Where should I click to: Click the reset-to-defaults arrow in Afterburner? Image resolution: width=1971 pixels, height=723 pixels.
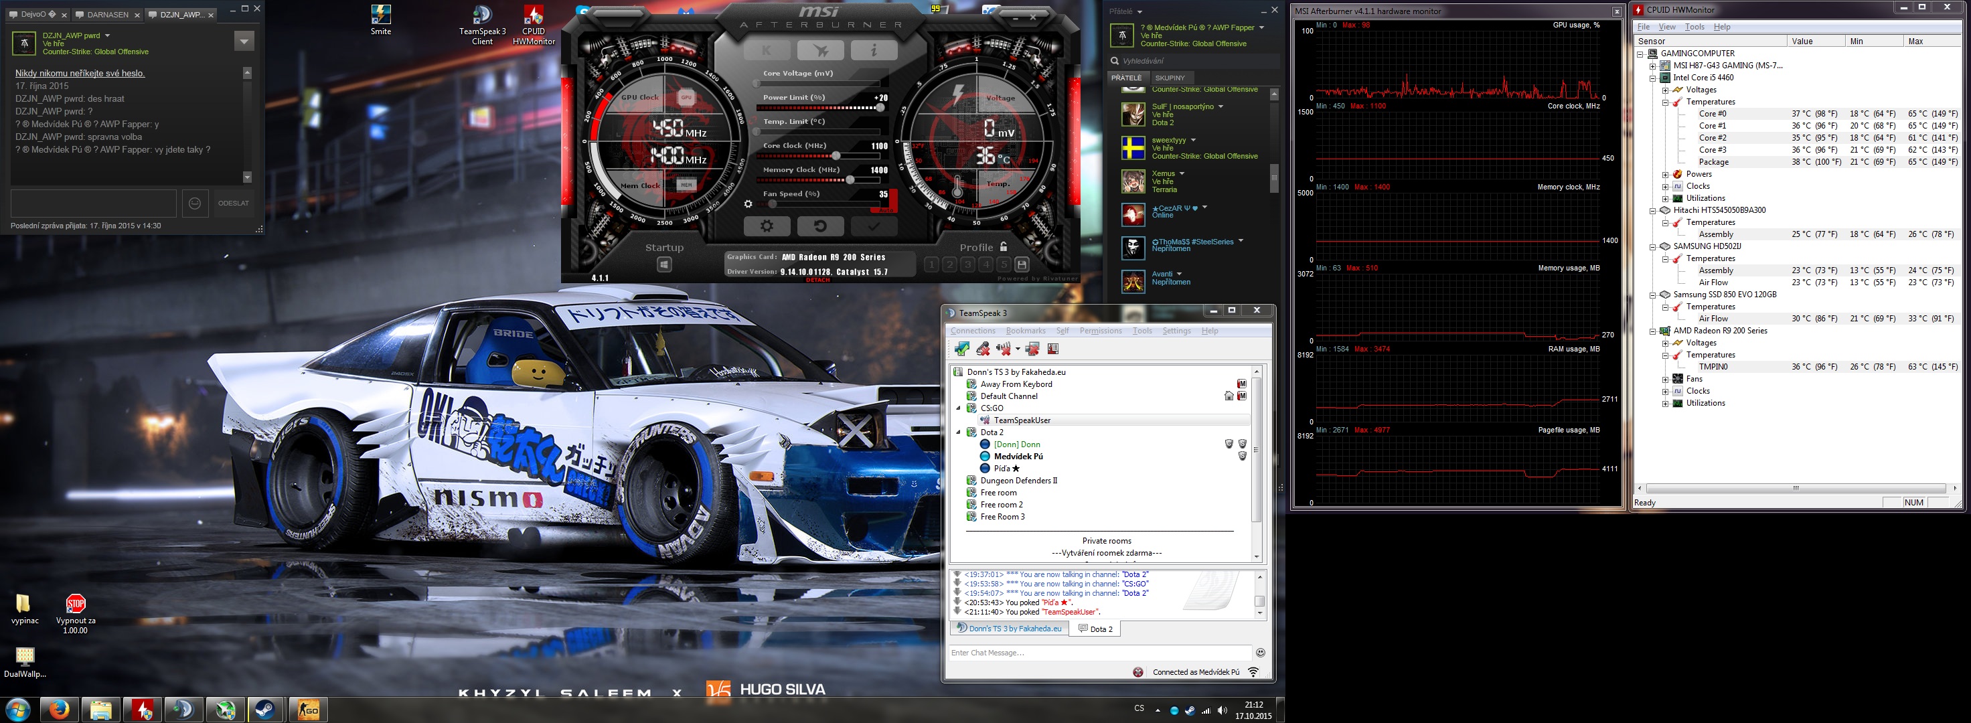point(819,226)
